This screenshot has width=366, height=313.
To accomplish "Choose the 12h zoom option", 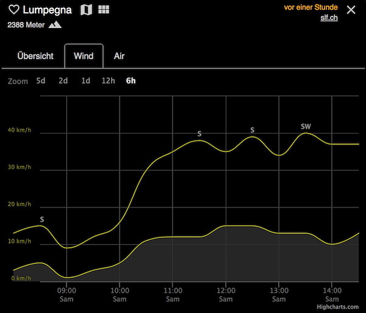I will 109,81.
